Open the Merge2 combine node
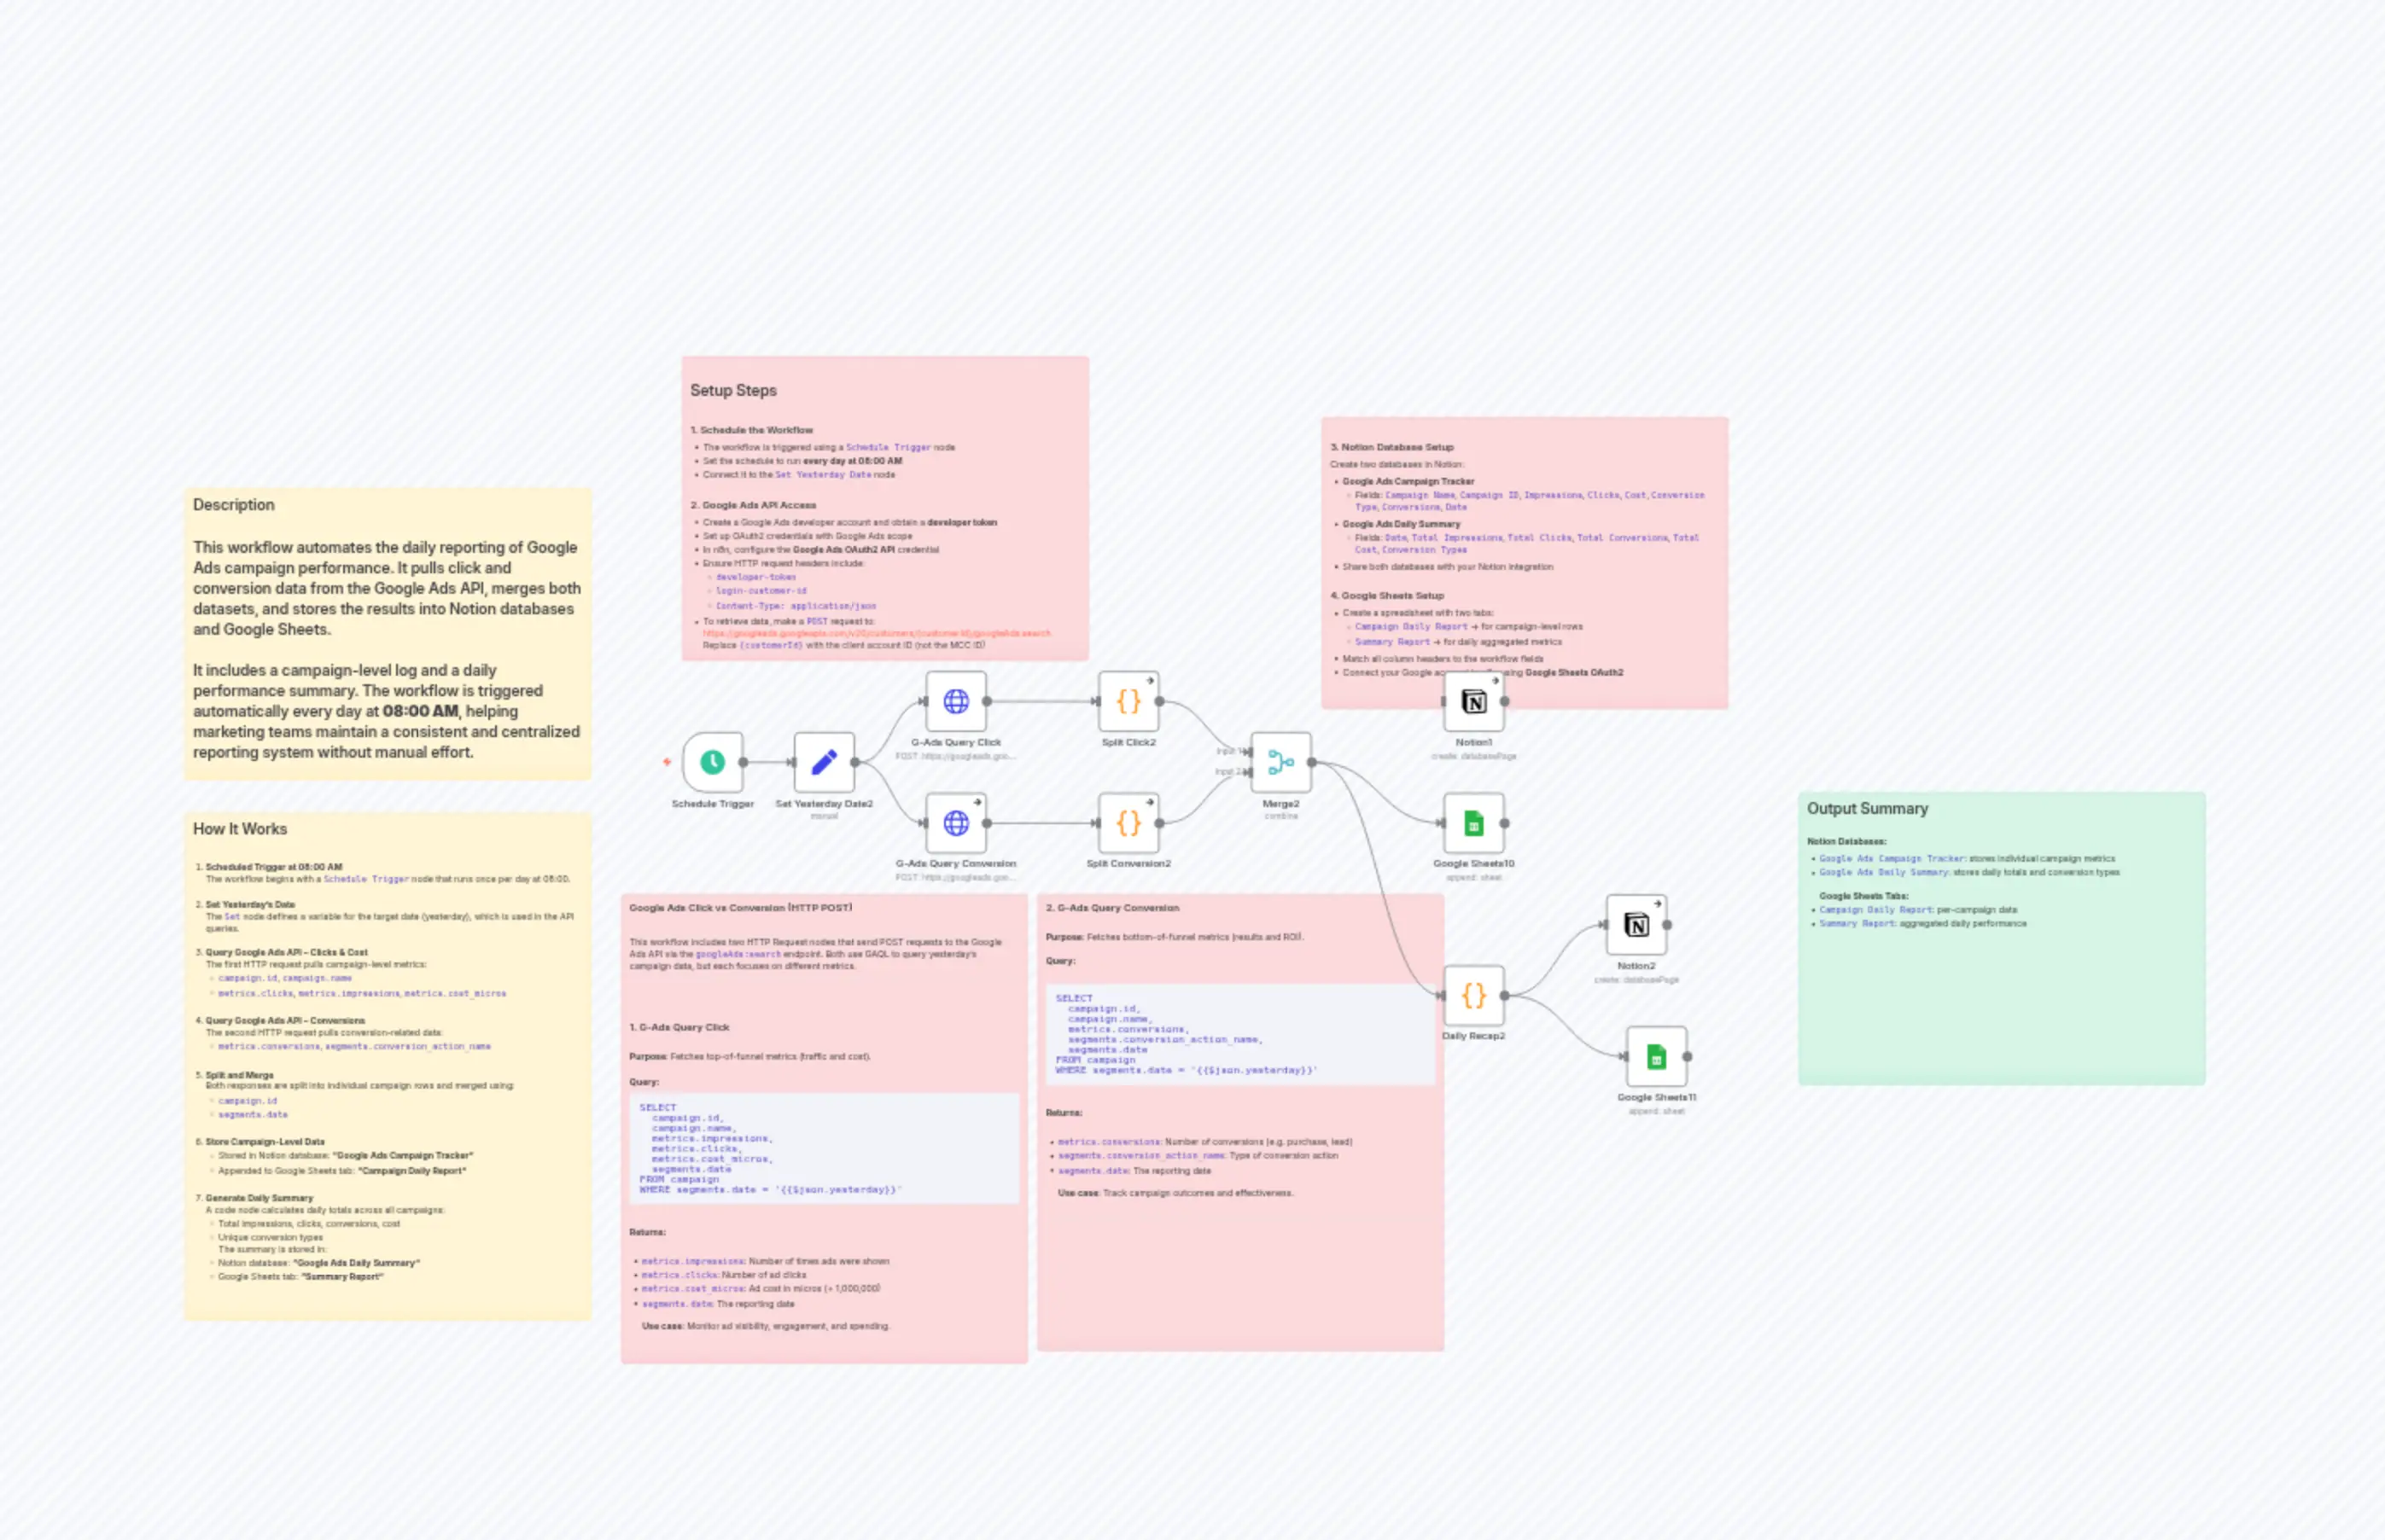2385x1540 pixels. point(1280,762)
